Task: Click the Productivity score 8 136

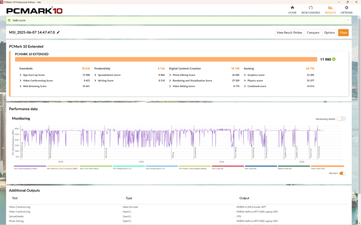Action: click(x=161, y=69)
